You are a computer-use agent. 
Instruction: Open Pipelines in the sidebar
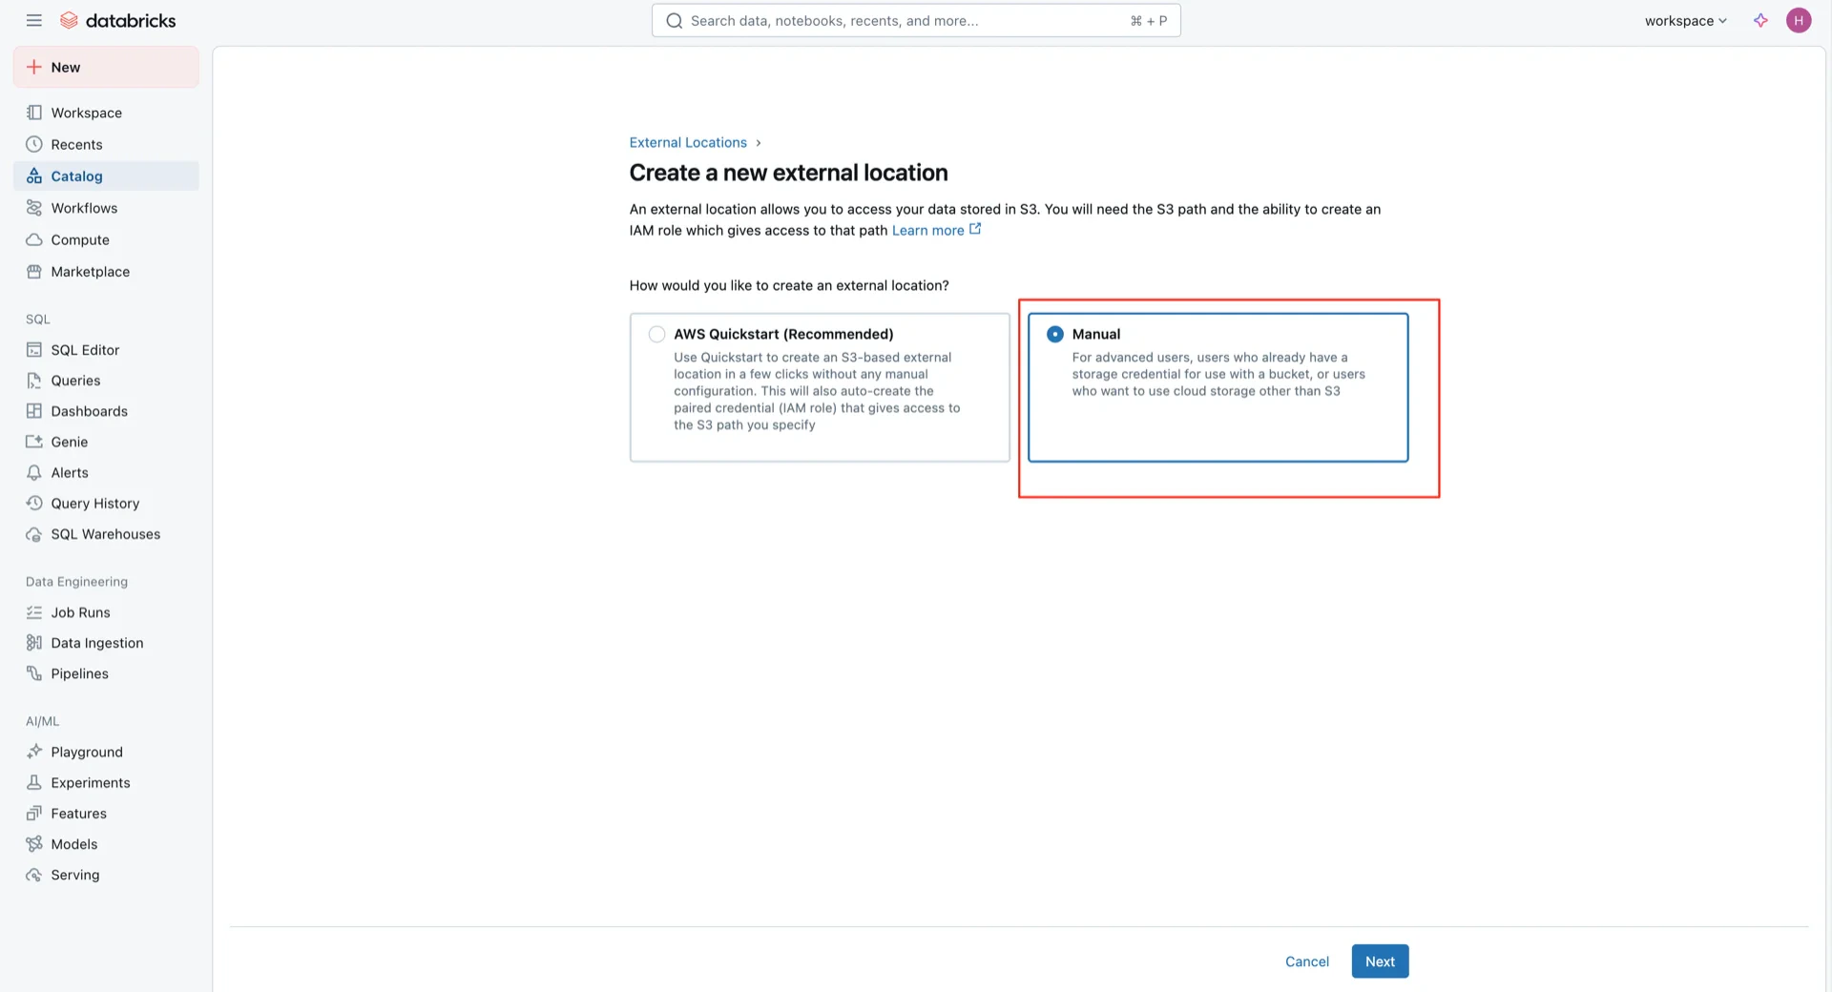(x=106, y=673)
